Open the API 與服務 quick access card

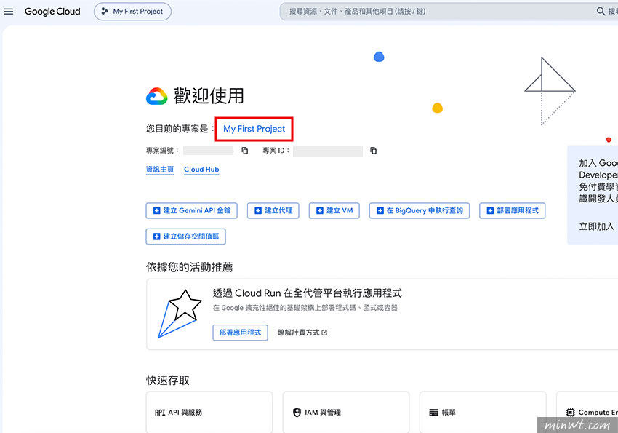[x=209, y=412]
